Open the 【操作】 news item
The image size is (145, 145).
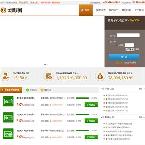[x=119, y=135]
